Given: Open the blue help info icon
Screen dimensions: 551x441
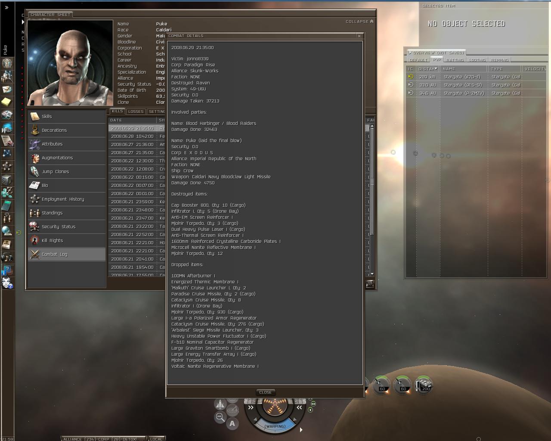Looking at the screenshot, I should [x=7, y=270].
